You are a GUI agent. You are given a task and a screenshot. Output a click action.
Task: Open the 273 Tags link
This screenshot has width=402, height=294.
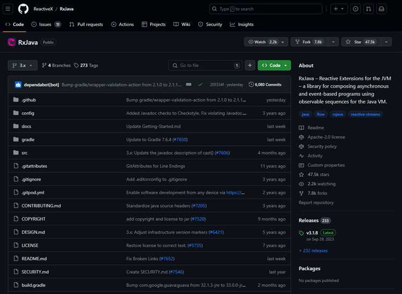tap(86, 65)
